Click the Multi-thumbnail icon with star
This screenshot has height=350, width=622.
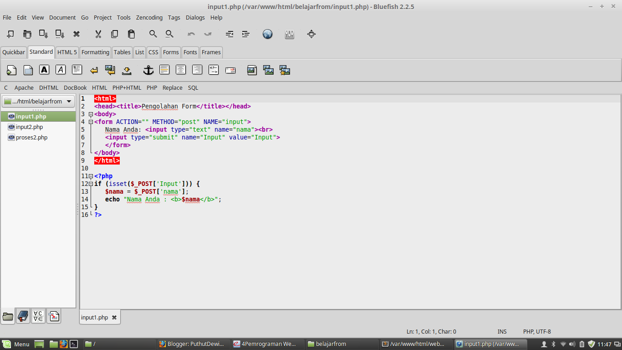click(x=285, y=70)
